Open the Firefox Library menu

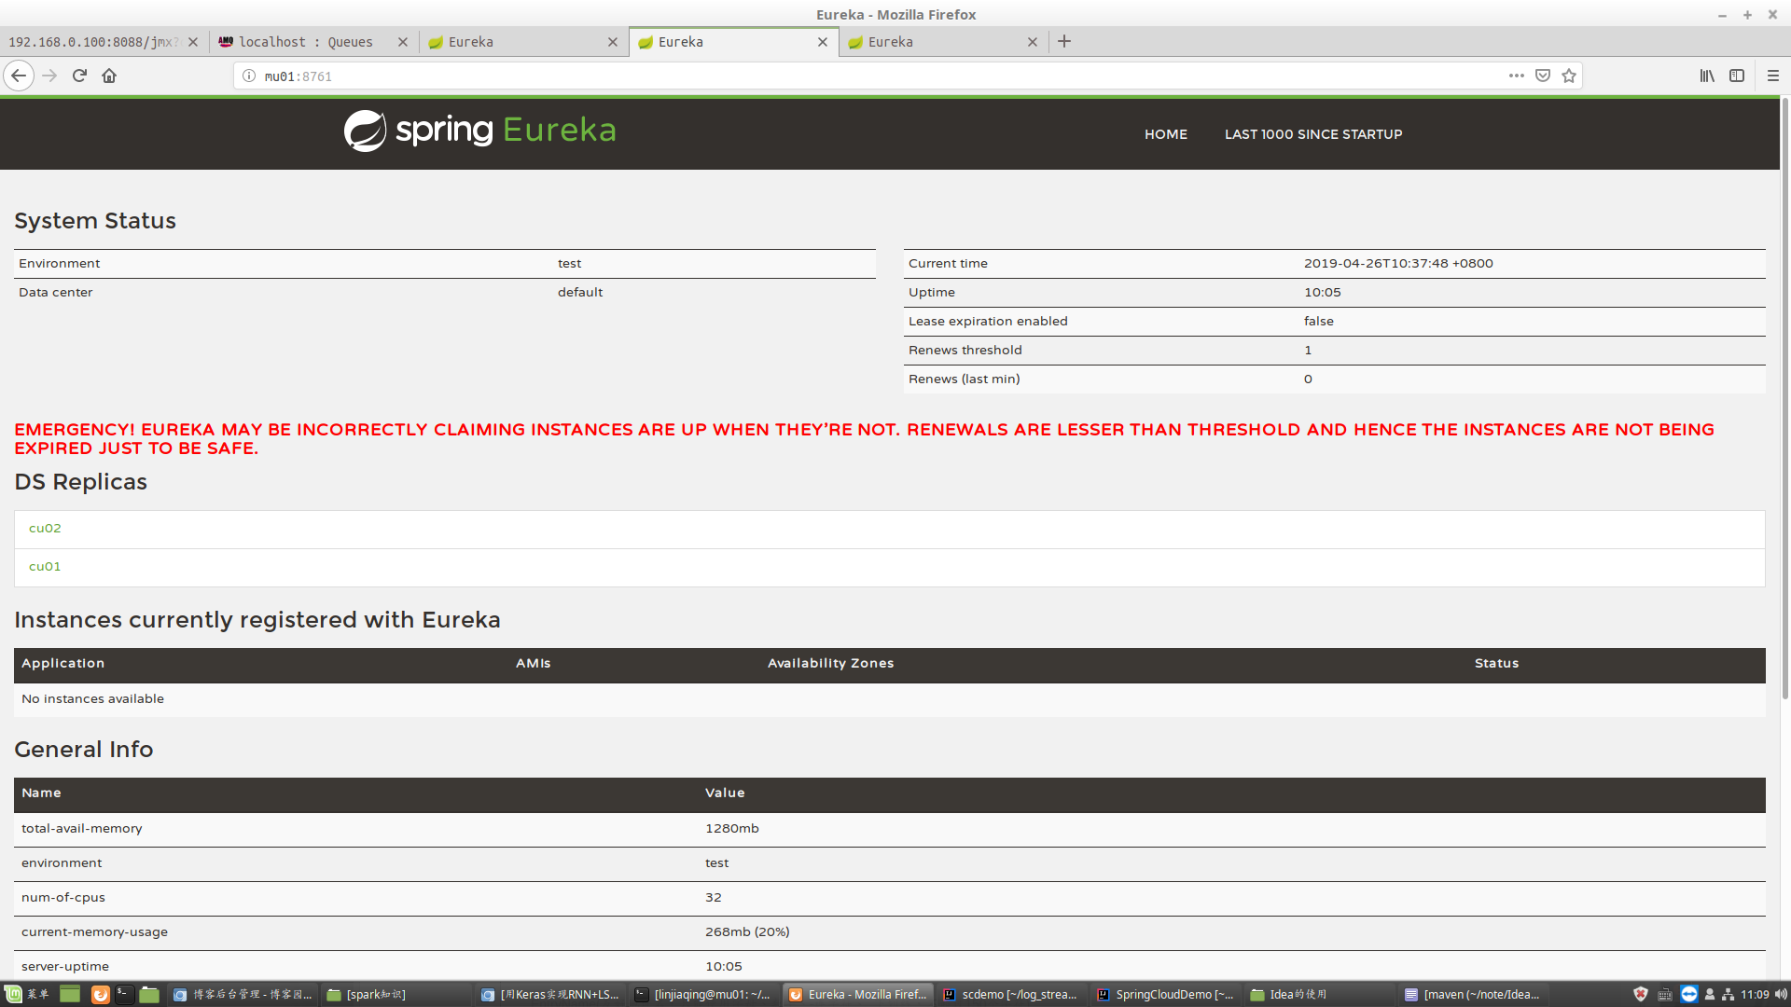point(1707,76)
